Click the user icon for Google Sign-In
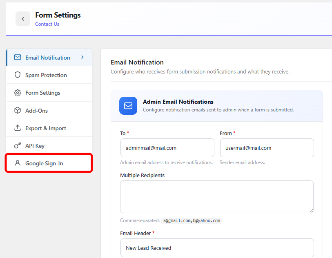332x258 pixels. point(18,163)
